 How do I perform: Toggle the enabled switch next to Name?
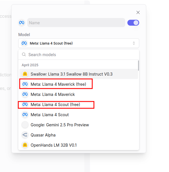(x=133, y=23)
